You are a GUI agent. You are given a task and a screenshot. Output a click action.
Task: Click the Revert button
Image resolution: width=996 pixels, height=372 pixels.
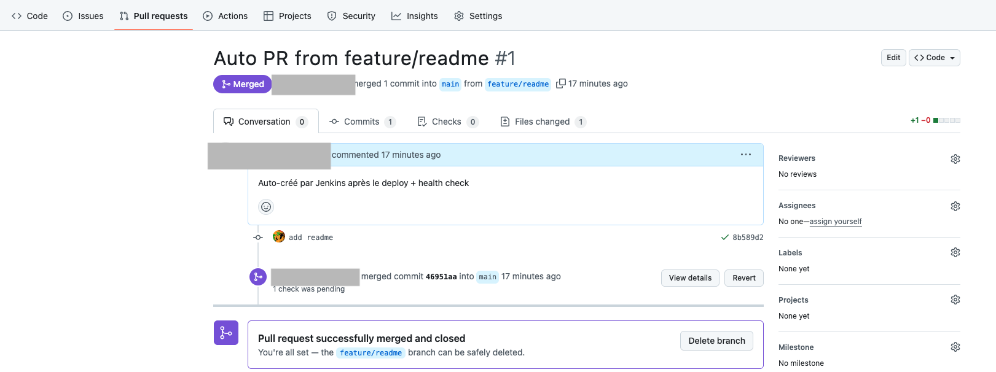[743, 278]
